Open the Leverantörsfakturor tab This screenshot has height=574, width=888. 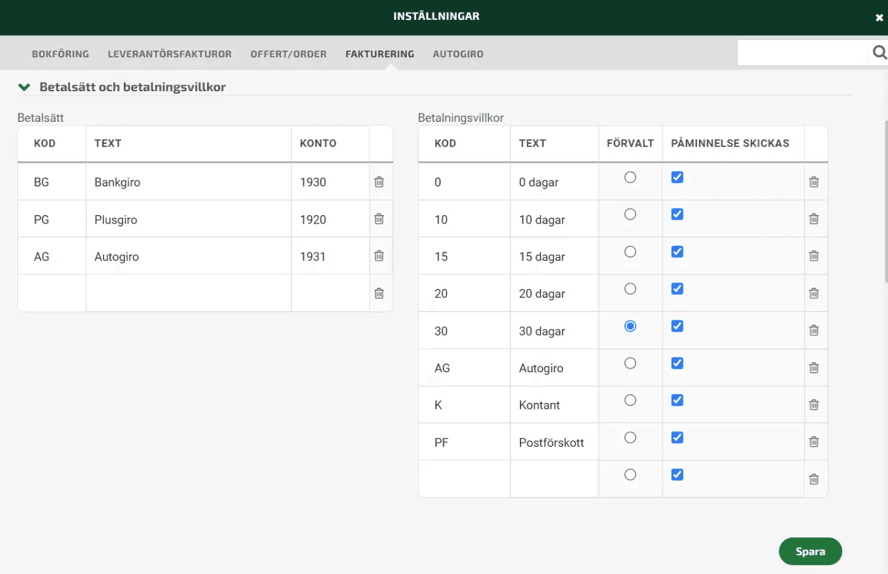pos(170,54)
